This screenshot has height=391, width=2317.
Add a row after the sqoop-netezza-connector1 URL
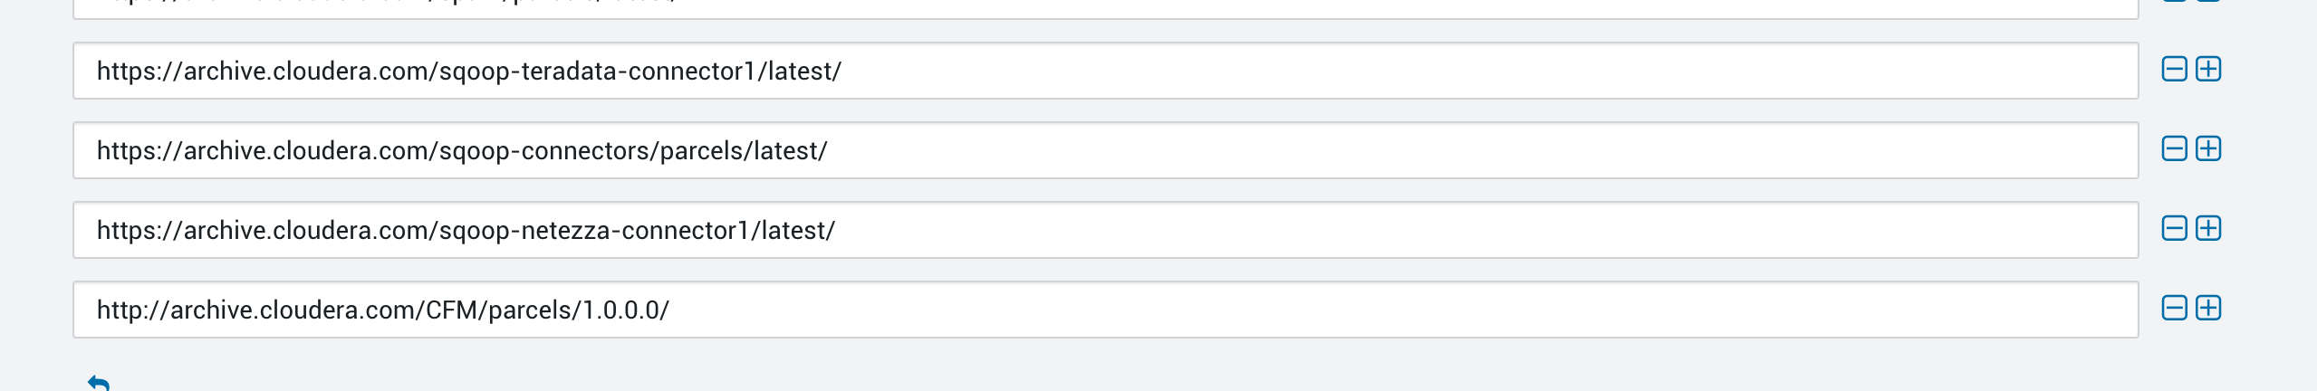point(2208,229)
